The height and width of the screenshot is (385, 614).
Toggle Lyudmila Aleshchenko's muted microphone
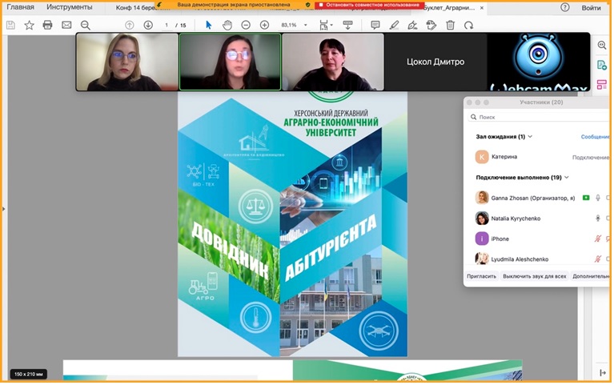click(x=597, y=259)
